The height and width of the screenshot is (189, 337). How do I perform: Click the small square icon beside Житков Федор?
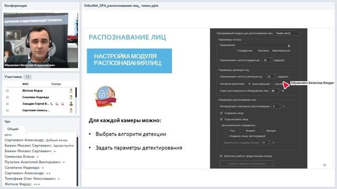pyautogui.click(x=7, y=91)
